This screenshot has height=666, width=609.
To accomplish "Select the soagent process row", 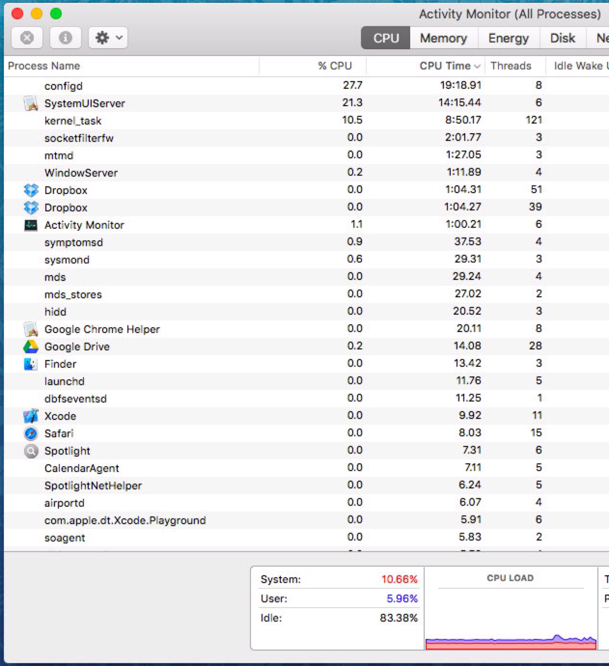I will (306, 538).
